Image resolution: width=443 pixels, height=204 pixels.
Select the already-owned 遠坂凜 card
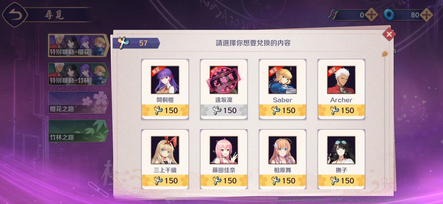click(224, 89)
